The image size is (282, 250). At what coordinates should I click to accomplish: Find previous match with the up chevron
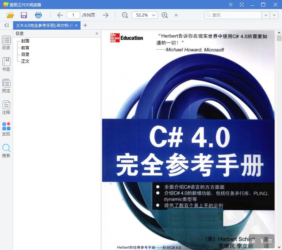(266, 15)
